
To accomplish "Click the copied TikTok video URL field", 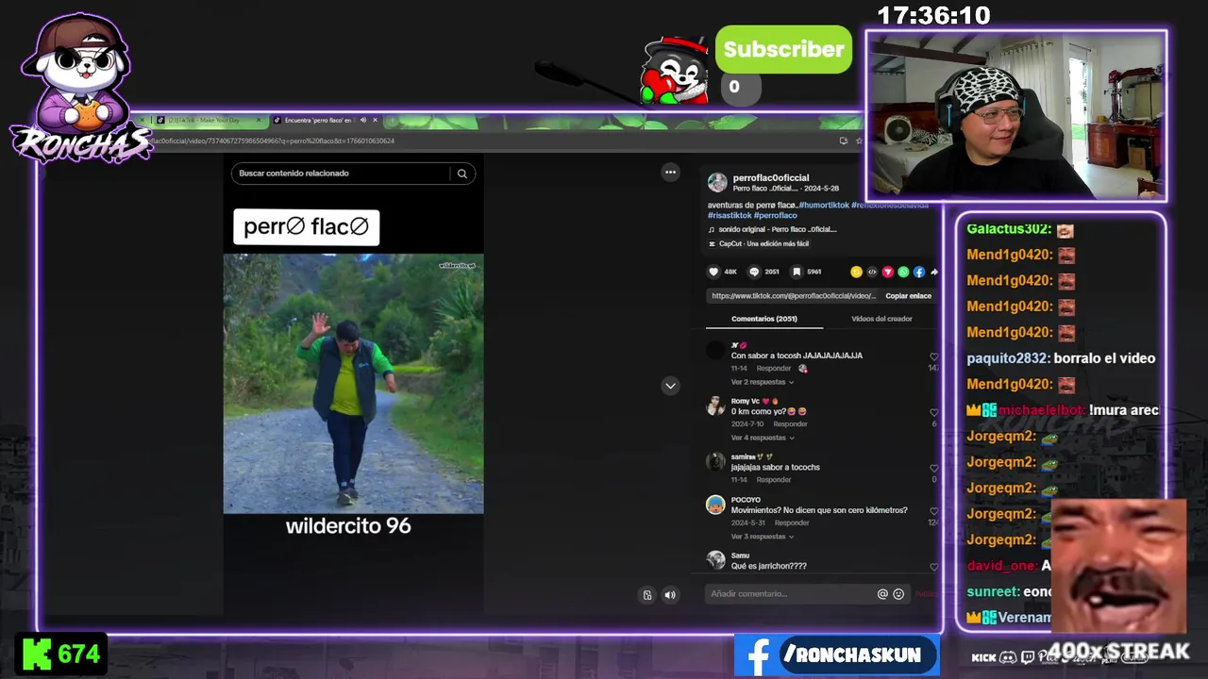I will pos(793,296).
